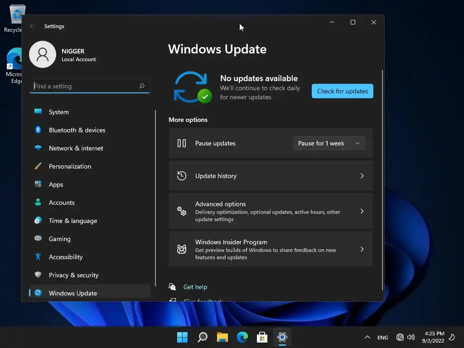The height and width of the screenshot is (348, 464).
Task: Launch Microsoft Edge from taskbar
Action: pyautogui.click(x=242, y=337)
